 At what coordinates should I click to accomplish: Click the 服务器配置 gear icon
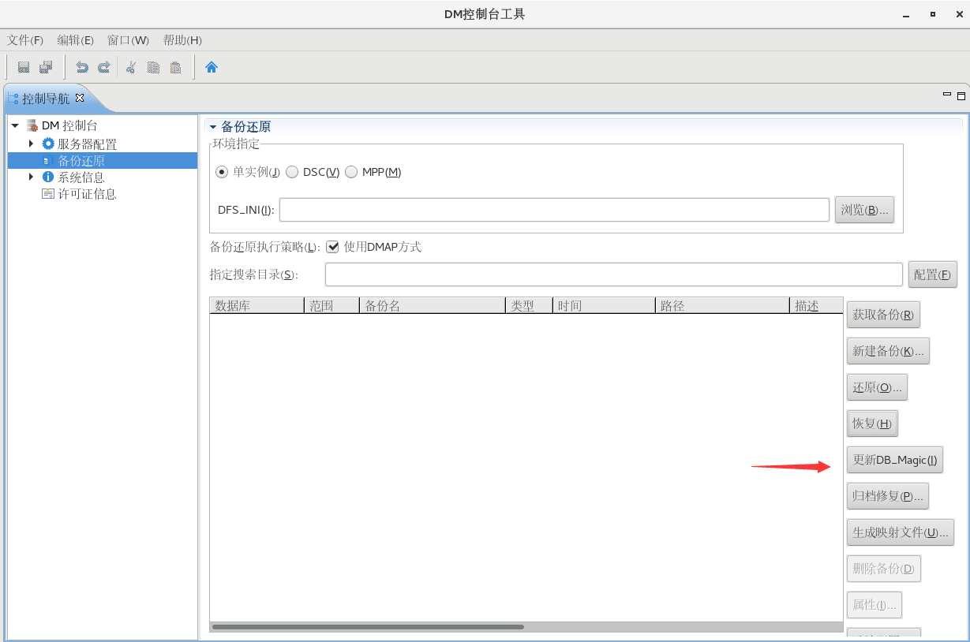pyautogui.click(x=48, y=144)
